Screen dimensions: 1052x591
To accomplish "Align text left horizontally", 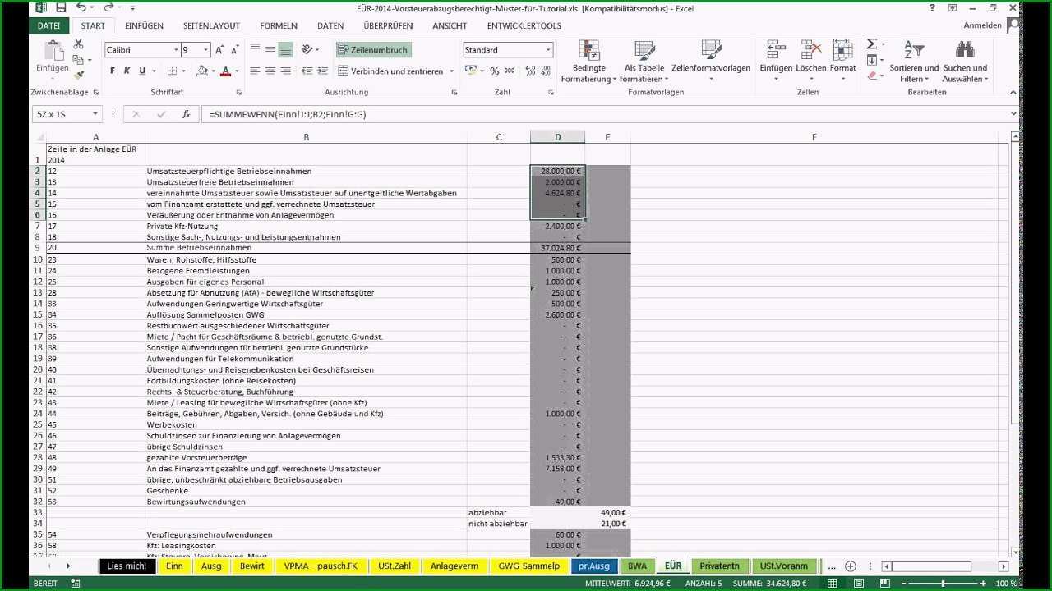I will [x=255, y=71].
